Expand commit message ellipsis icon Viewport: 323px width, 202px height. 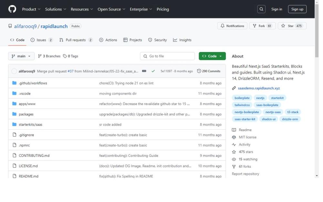[144, 71]
